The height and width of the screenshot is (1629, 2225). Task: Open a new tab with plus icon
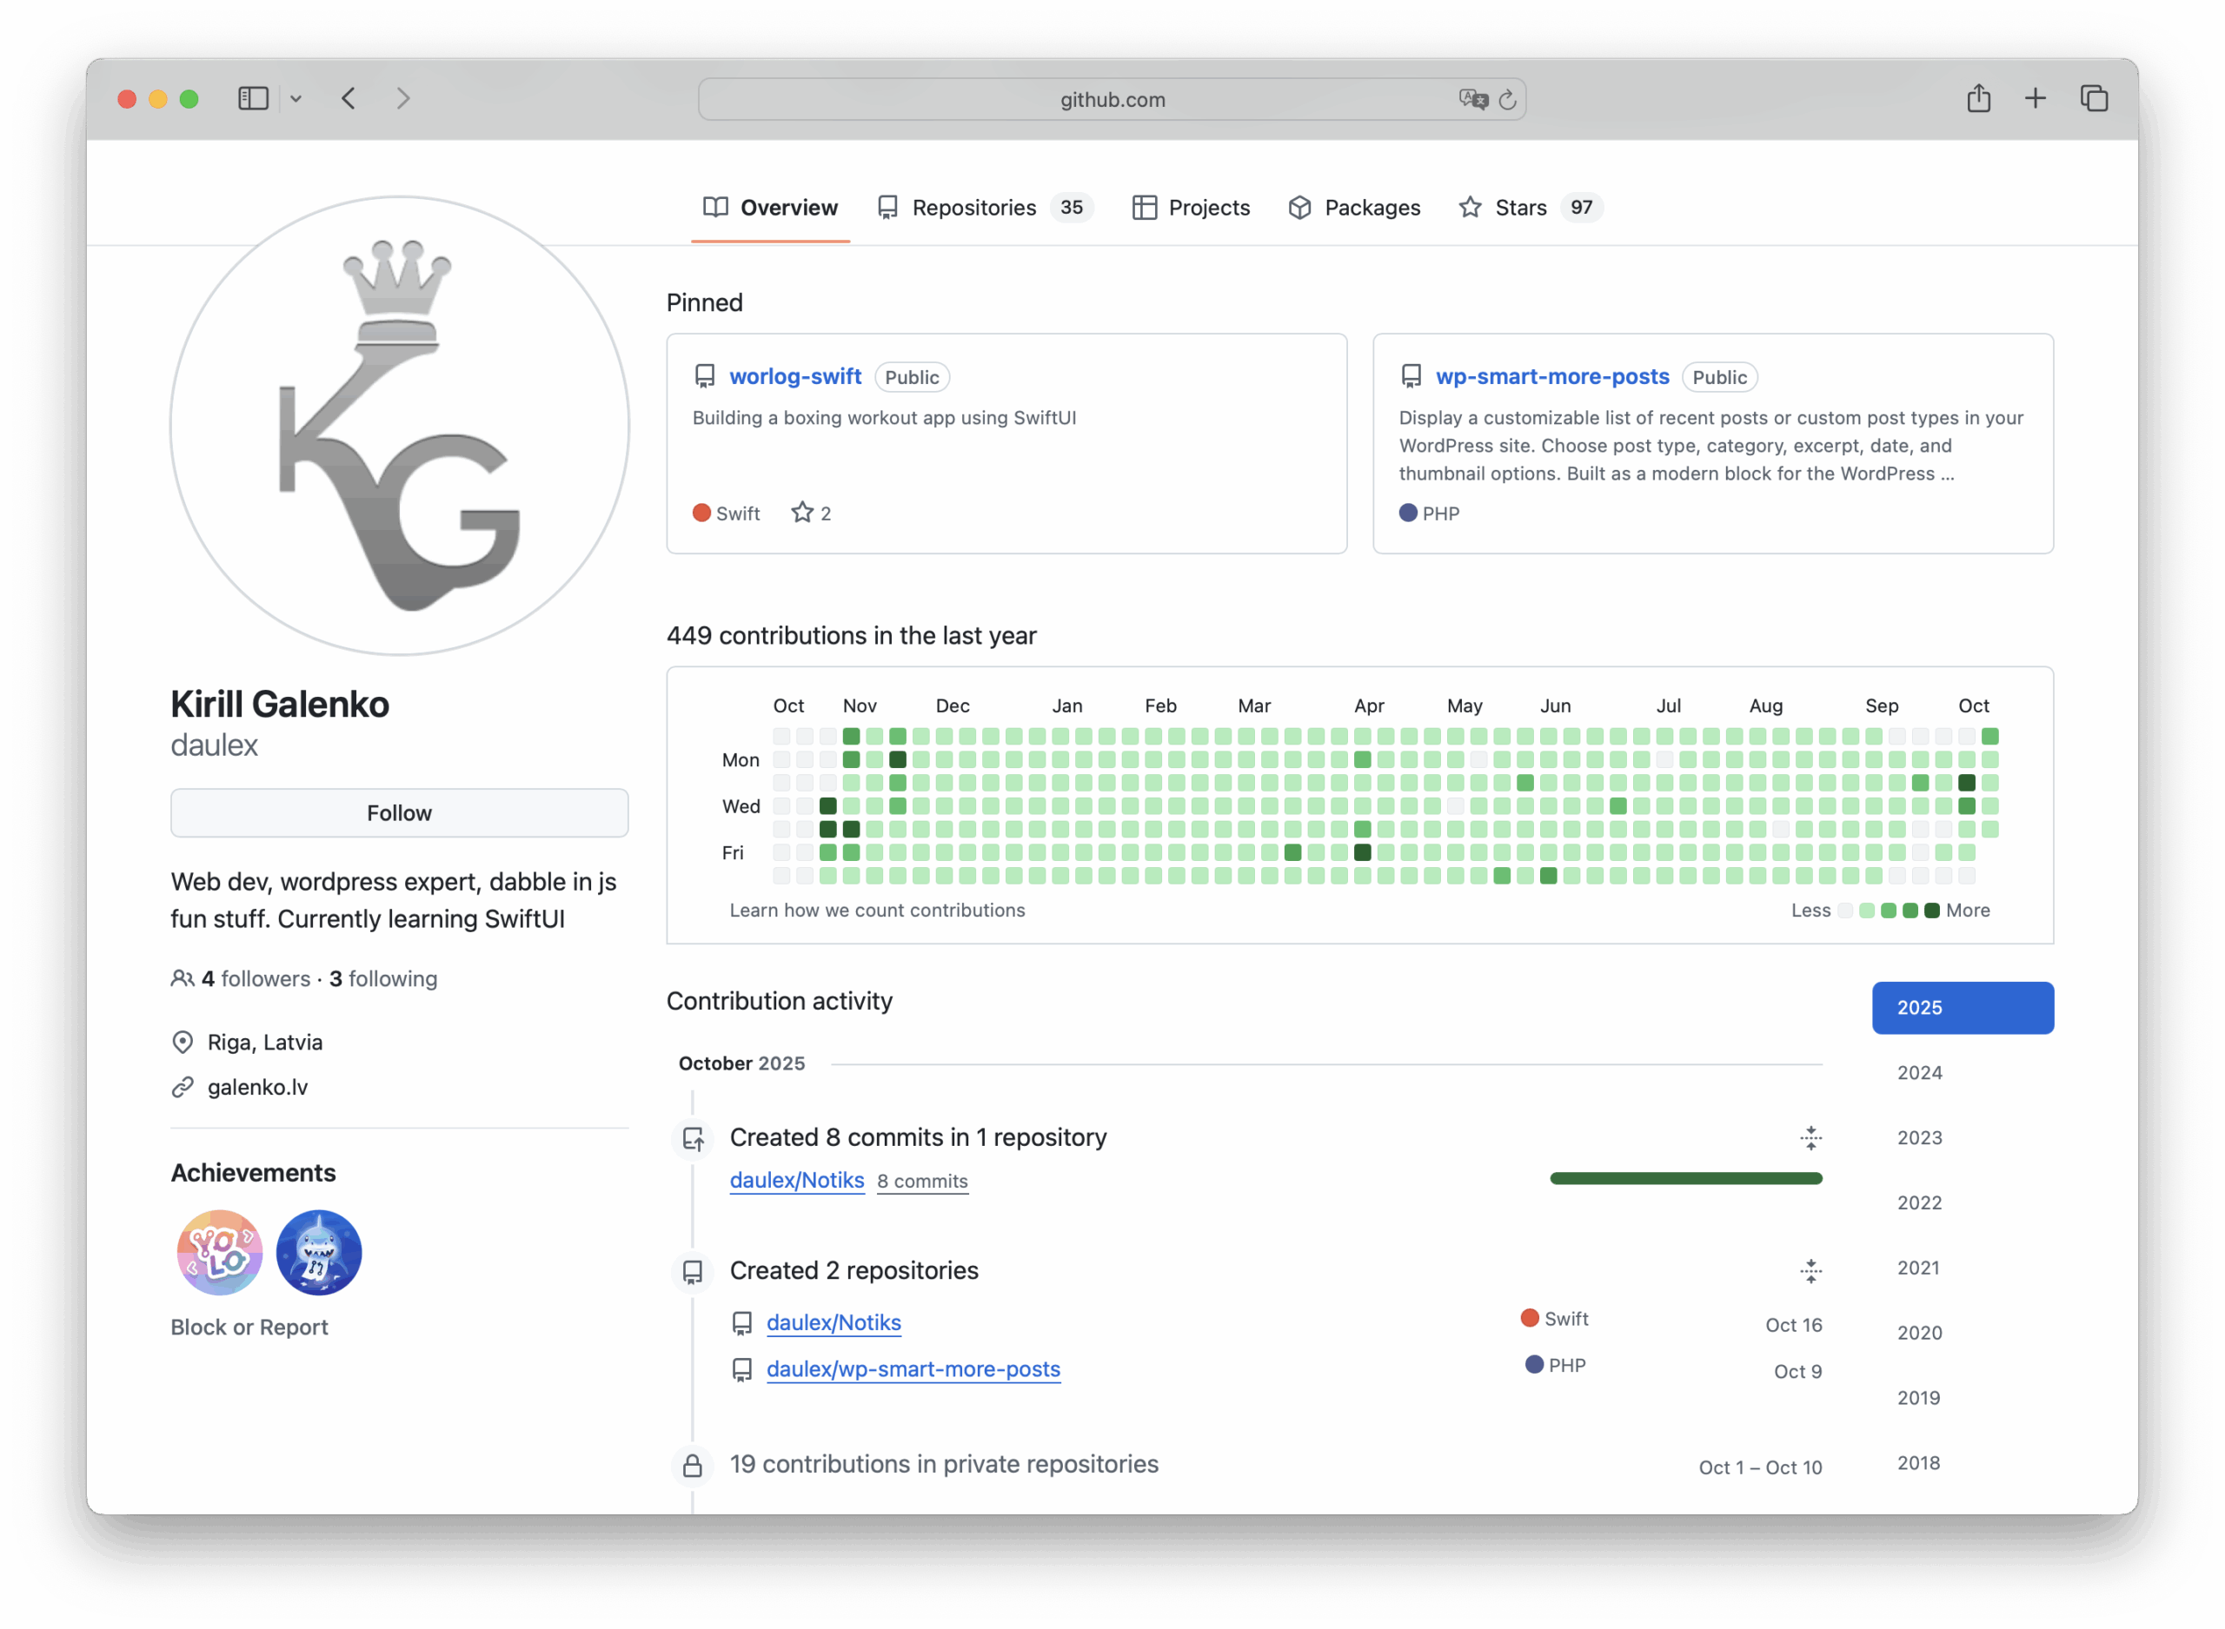[2035, 98]
